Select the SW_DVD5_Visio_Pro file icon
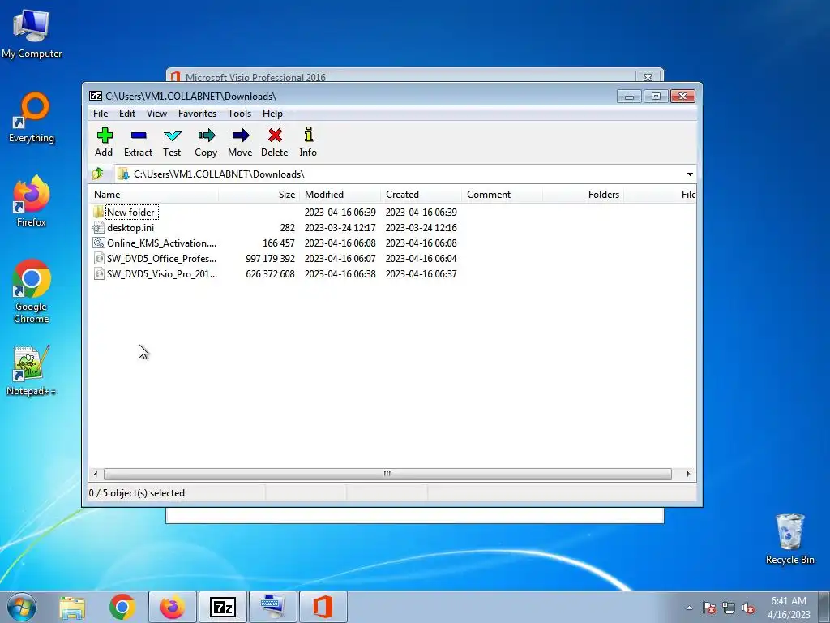The image size is (830, 623). [x=98, y=274]
